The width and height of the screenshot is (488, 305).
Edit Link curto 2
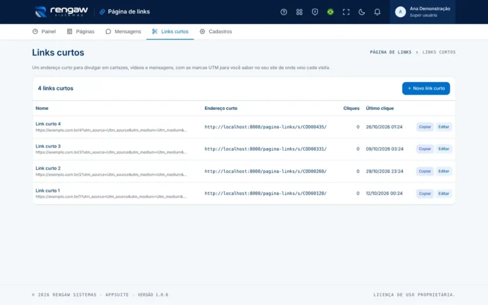coord(444,171)
